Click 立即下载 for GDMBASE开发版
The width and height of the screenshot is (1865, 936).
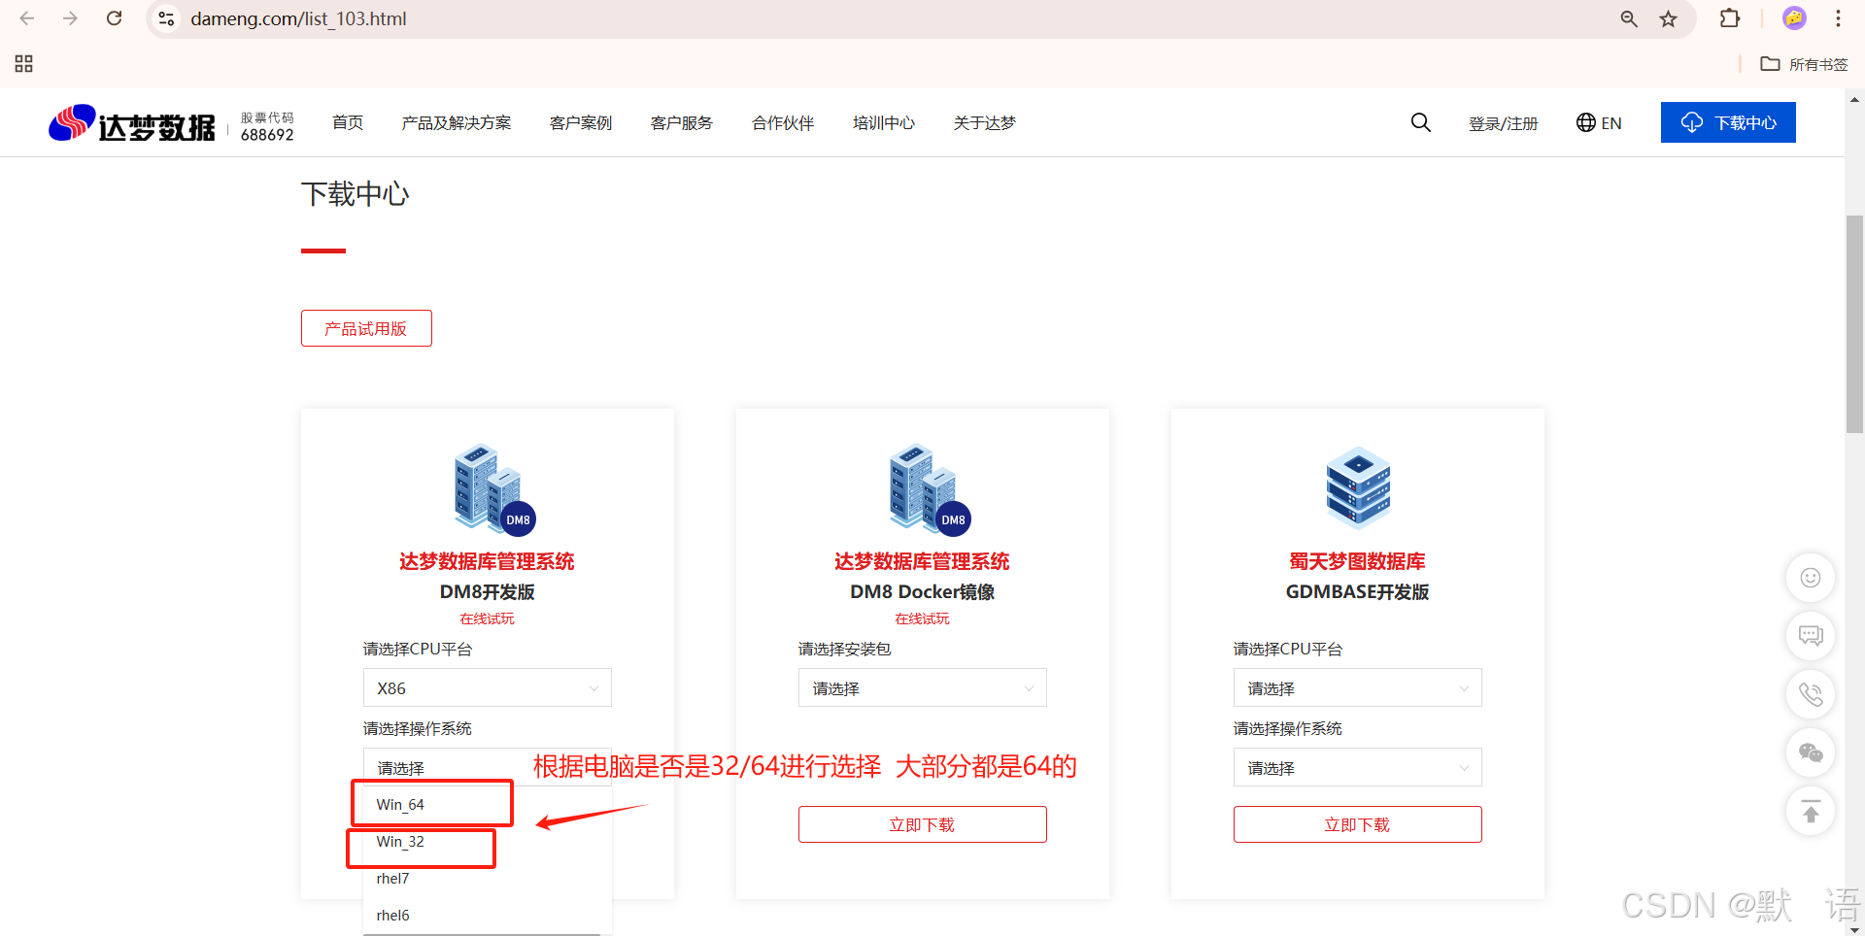click(x=1358, y=824)
